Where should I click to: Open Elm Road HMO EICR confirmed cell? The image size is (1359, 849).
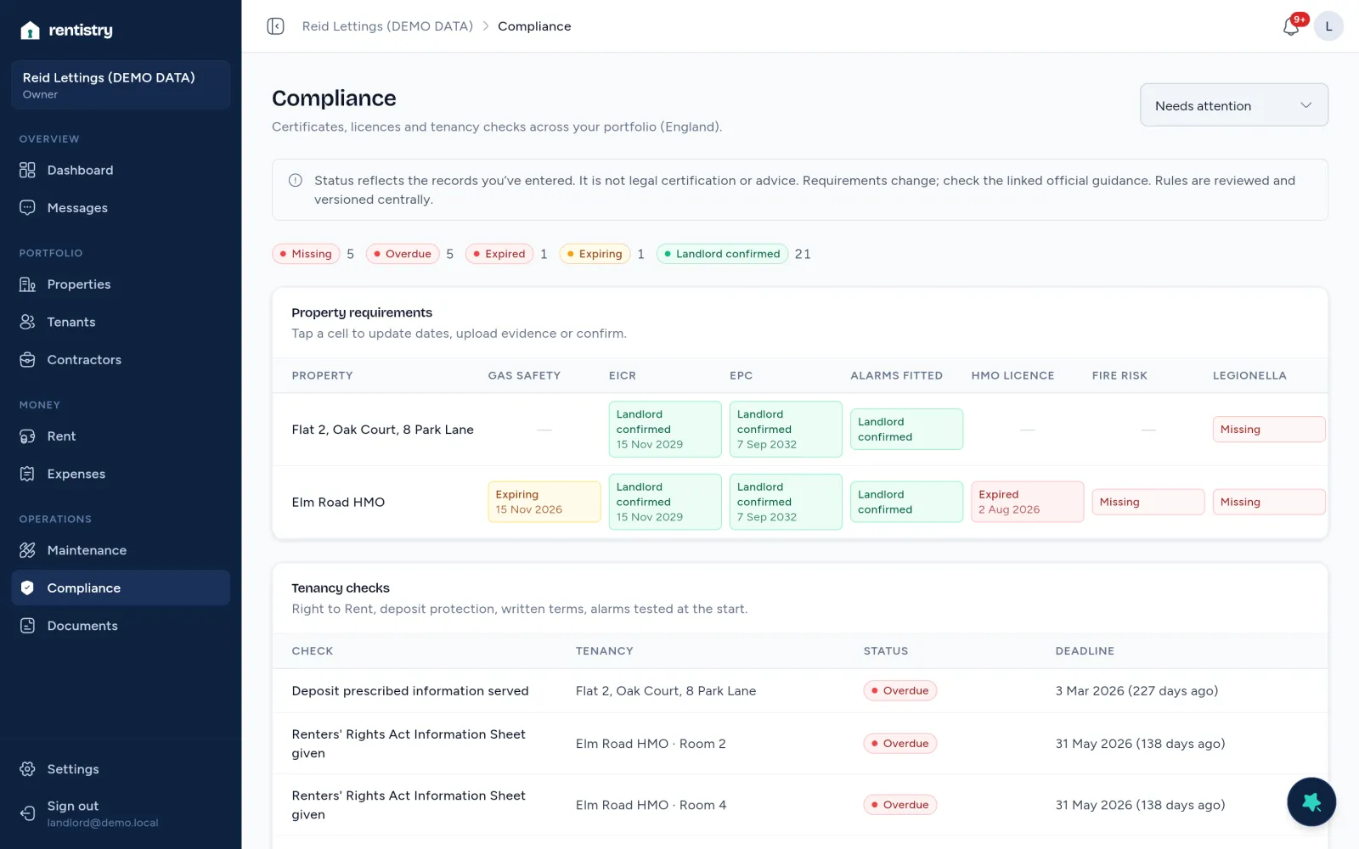coord(665,502)
